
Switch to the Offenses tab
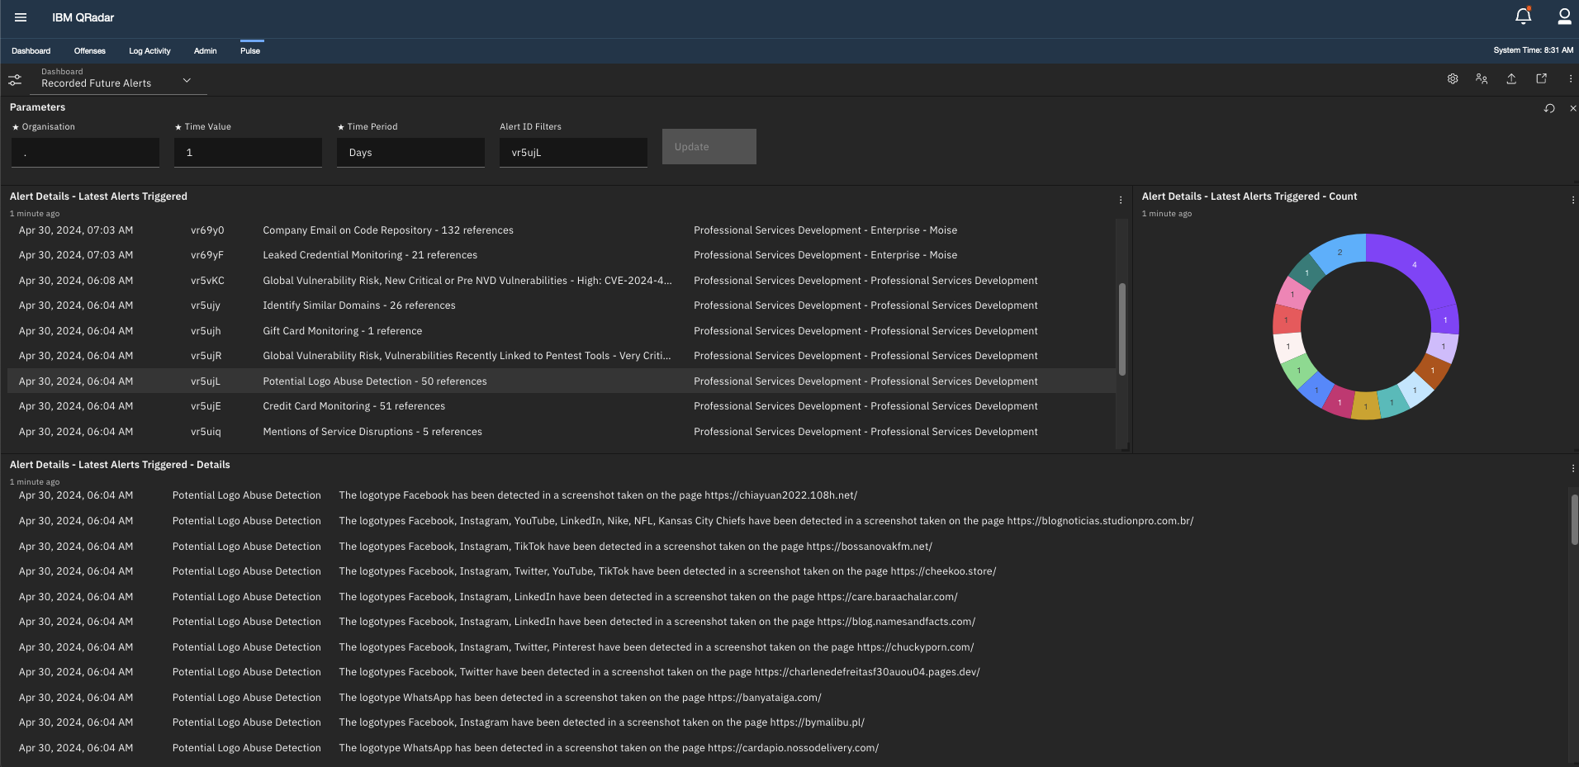pos(89,51)
